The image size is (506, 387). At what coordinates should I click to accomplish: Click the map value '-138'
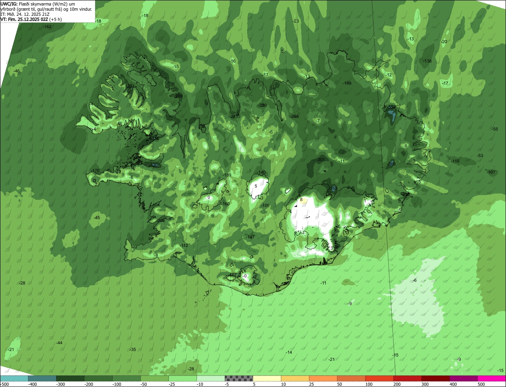[x=427, y=61]
